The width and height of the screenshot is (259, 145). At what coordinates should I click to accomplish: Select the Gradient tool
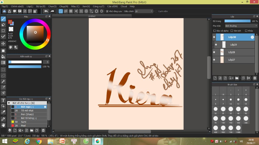3,62
